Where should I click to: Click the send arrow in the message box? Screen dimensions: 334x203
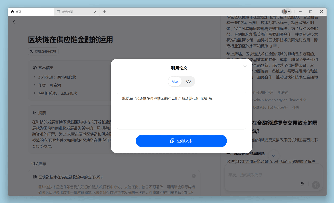(315, 185)
